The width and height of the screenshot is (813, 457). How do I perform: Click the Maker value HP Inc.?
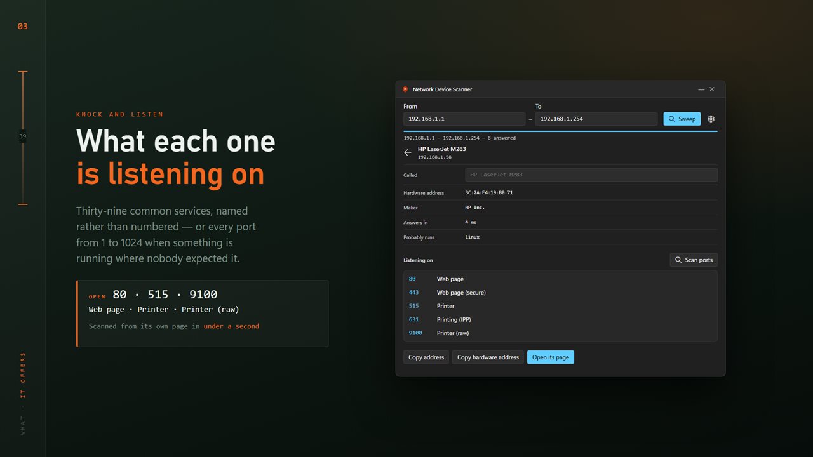[475, 208]
